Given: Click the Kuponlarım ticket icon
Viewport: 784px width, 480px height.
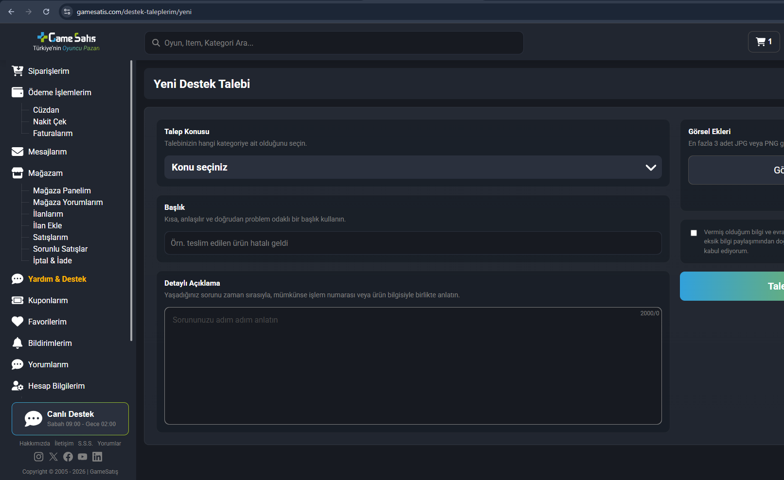Looking at the screenshot, I should click(x=18, y=300).
